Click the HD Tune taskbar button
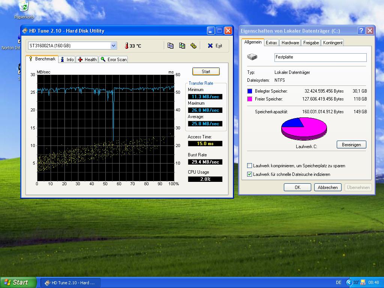 coord(70,283)
